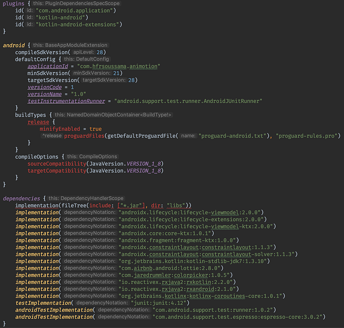The image size is (344, 328).
Task: Click the rxandroid:2.1.0 dependency string
Action: 177,289
